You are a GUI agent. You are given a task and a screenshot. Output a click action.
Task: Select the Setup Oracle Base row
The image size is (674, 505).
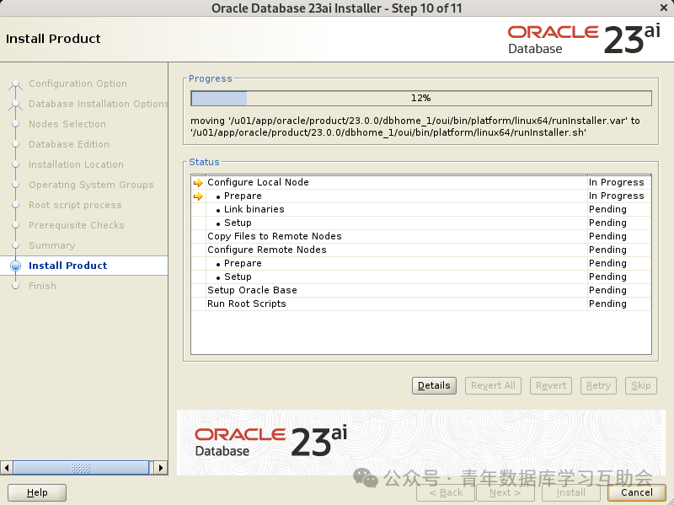click(x=421, y=290)
